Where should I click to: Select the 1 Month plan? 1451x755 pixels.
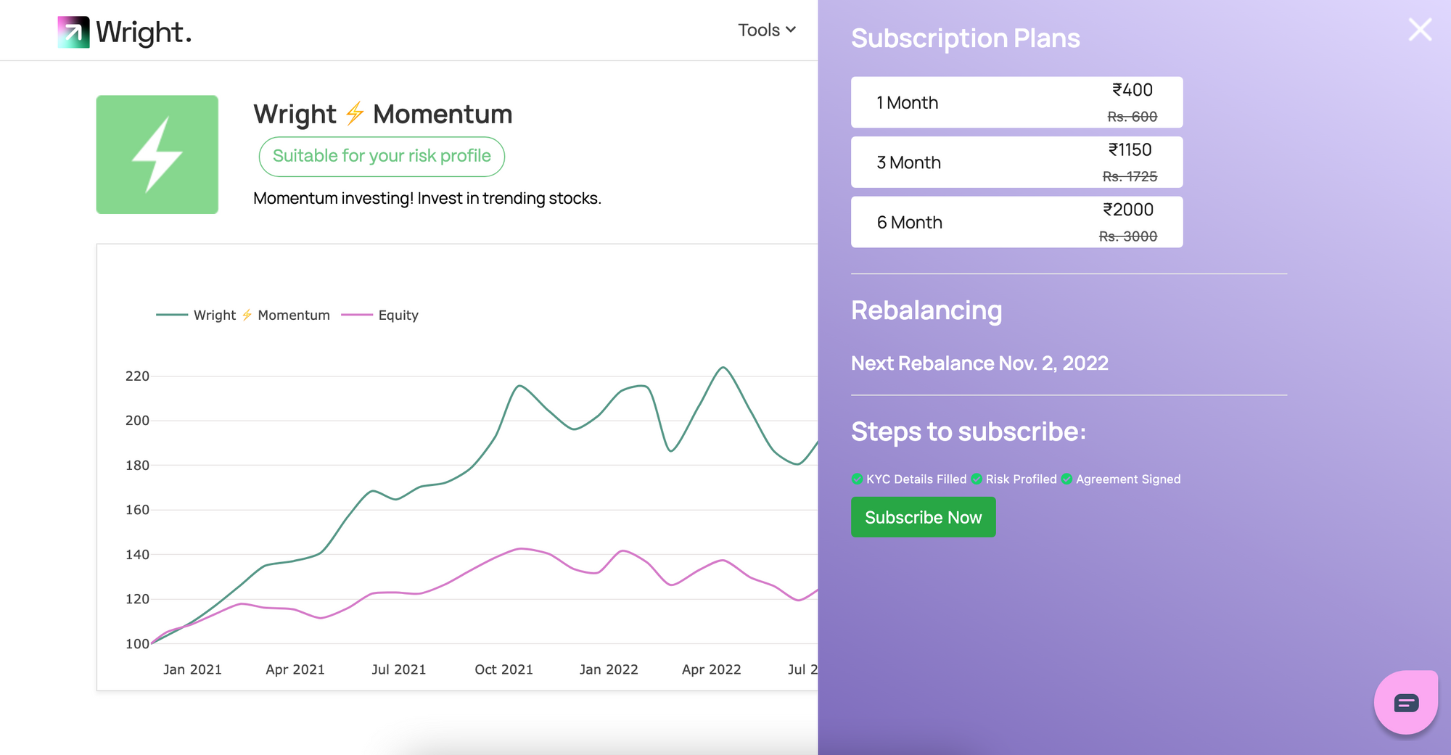(1016, 102)
